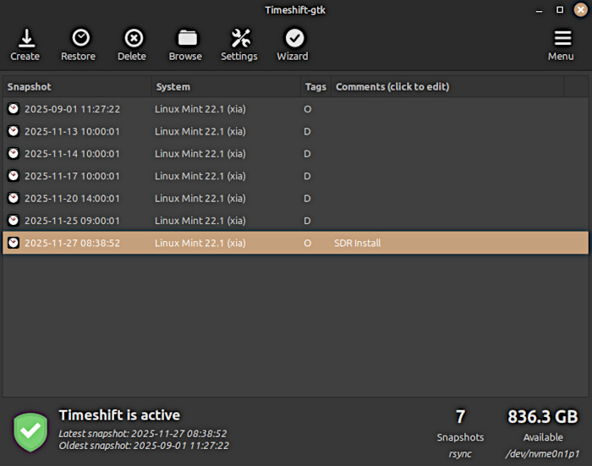Select snapshot dated 2025-11-17 10:00:01
592x466 pixels.
tap(72, 176)
